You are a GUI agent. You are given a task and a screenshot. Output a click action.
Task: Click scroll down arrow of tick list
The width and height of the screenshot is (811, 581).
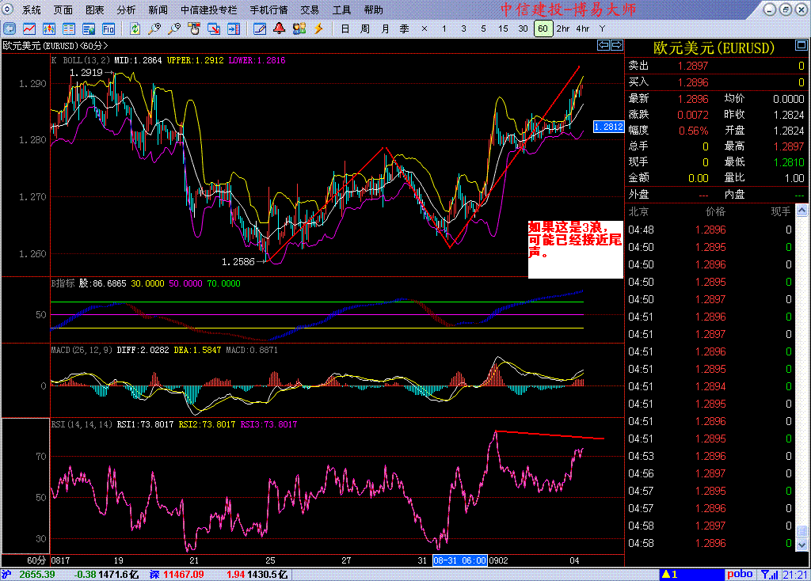tap(801, 545)
